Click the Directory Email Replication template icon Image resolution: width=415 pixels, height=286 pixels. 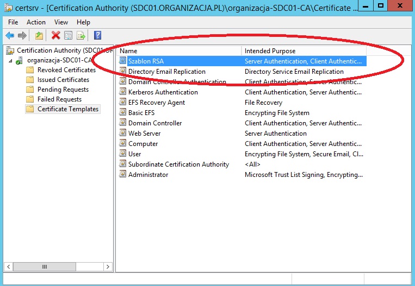pos(122,71)
